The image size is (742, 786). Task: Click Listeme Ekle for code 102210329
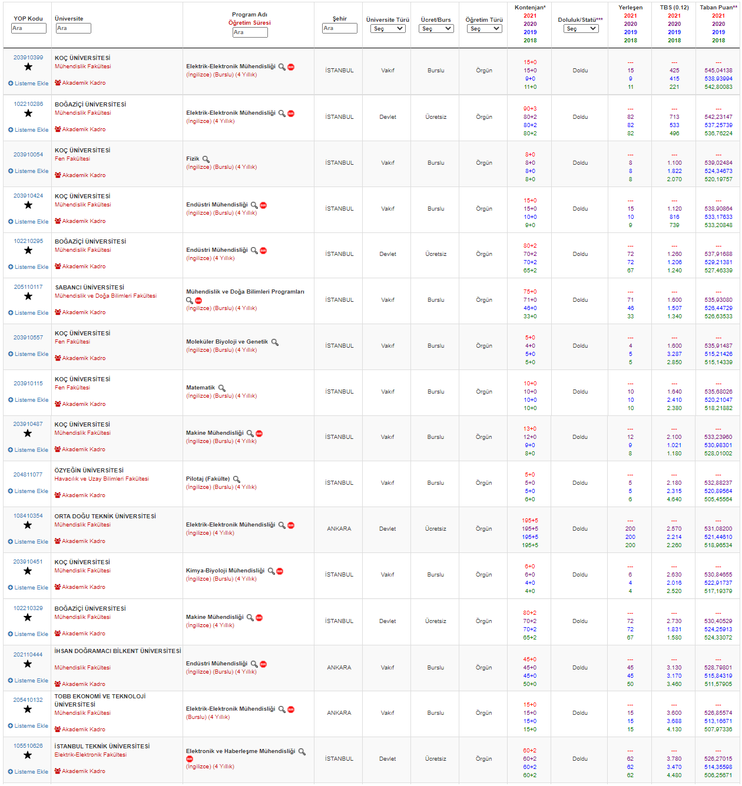[28, 634]
